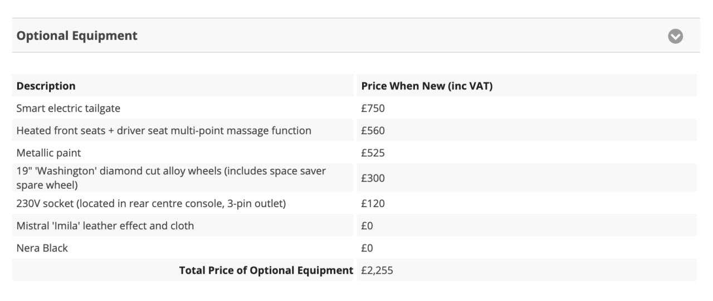Select the £2,255 total price value
This screenshot has height=301, width=713.
click(x=378, y=270)
